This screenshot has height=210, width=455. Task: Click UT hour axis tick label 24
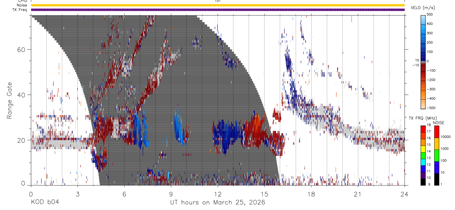point(404,194)
